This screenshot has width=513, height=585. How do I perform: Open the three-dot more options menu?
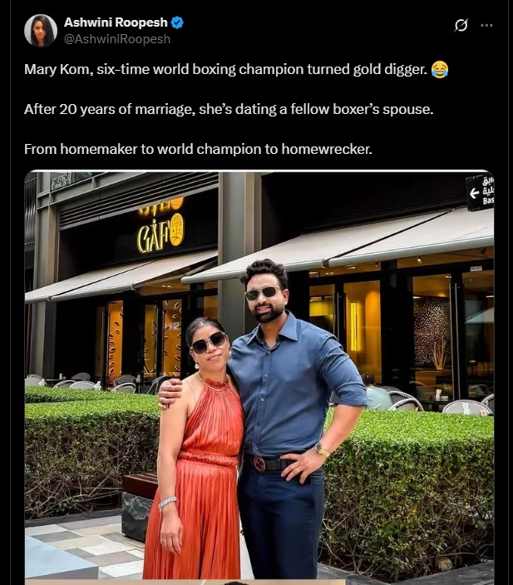[x=486, y=25]
